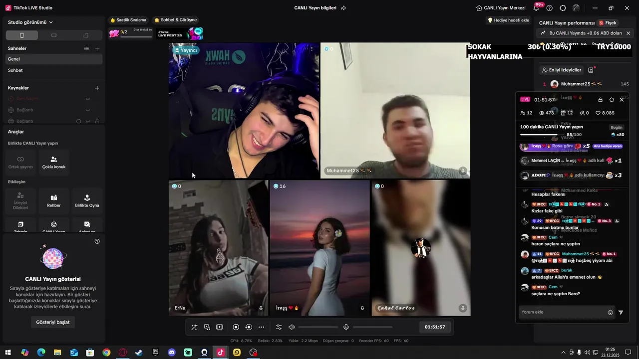Click the LIVE FEST 25 banner

click(x=180, y=33)
